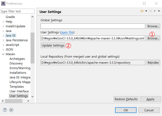Click the help question mark icon
This screenshot has height=116, width=162.
pos(5,110)
